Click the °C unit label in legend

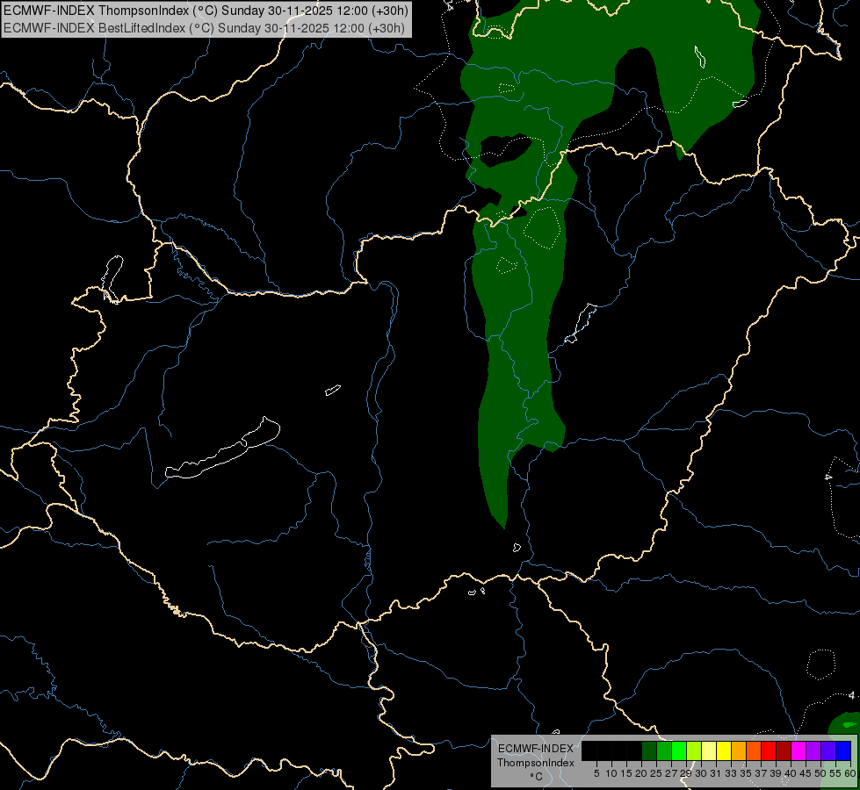[537, 776]
